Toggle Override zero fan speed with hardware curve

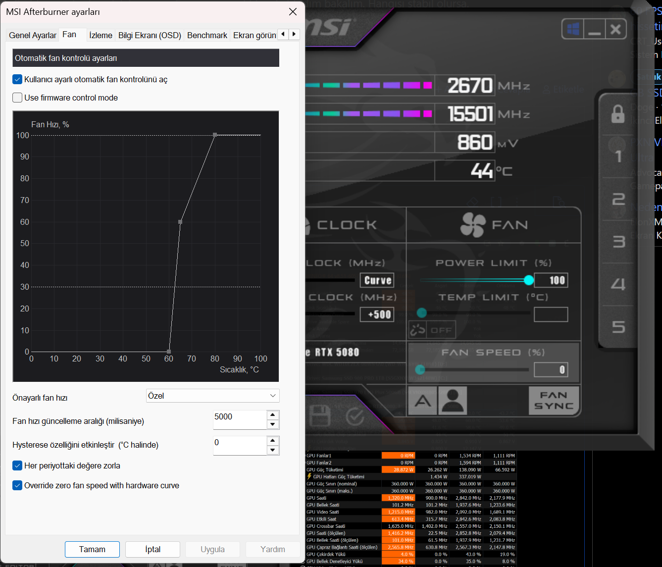[17, 485]
